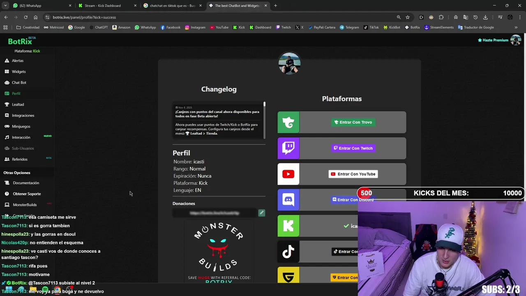Open the StreamElements bookmark
Screen dimensions: 526x296
[439, 28]
